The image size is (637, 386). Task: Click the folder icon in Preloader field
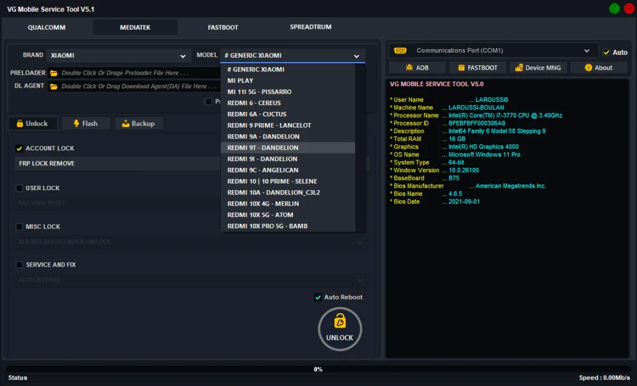[x=53, y=73]
